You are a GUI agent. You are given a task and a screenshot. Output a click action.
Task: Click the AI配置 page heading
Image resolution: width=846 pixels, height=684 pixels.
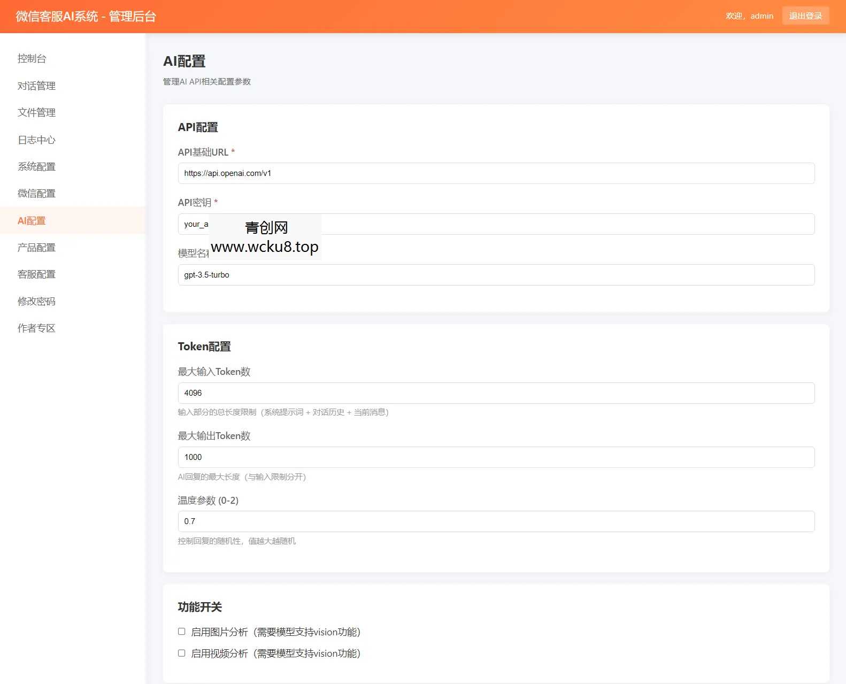pos(184,62)
